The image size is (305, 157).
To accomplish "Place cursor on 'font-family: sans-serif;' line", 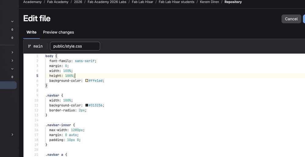I will pos(73,61).
